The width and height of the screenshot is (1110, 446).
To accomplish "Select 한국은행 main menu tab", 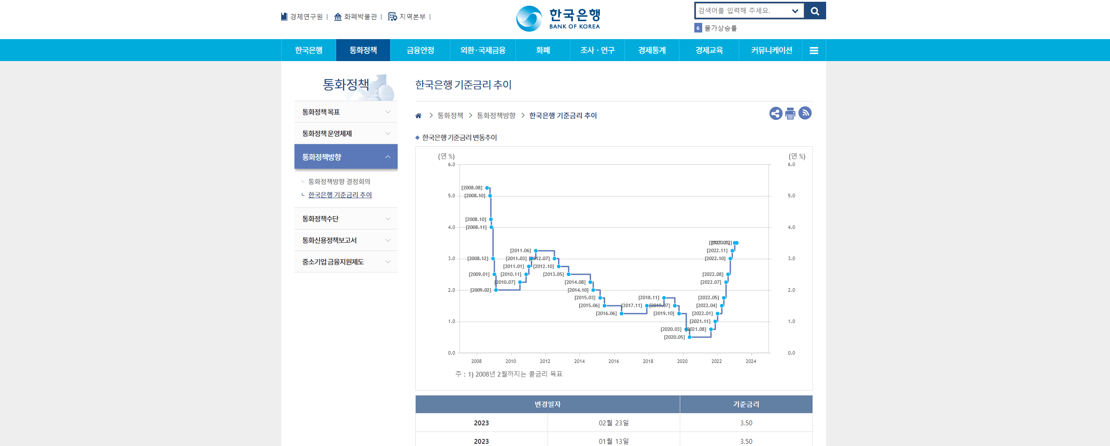I will pyautogui.click(x=308, y=50).
